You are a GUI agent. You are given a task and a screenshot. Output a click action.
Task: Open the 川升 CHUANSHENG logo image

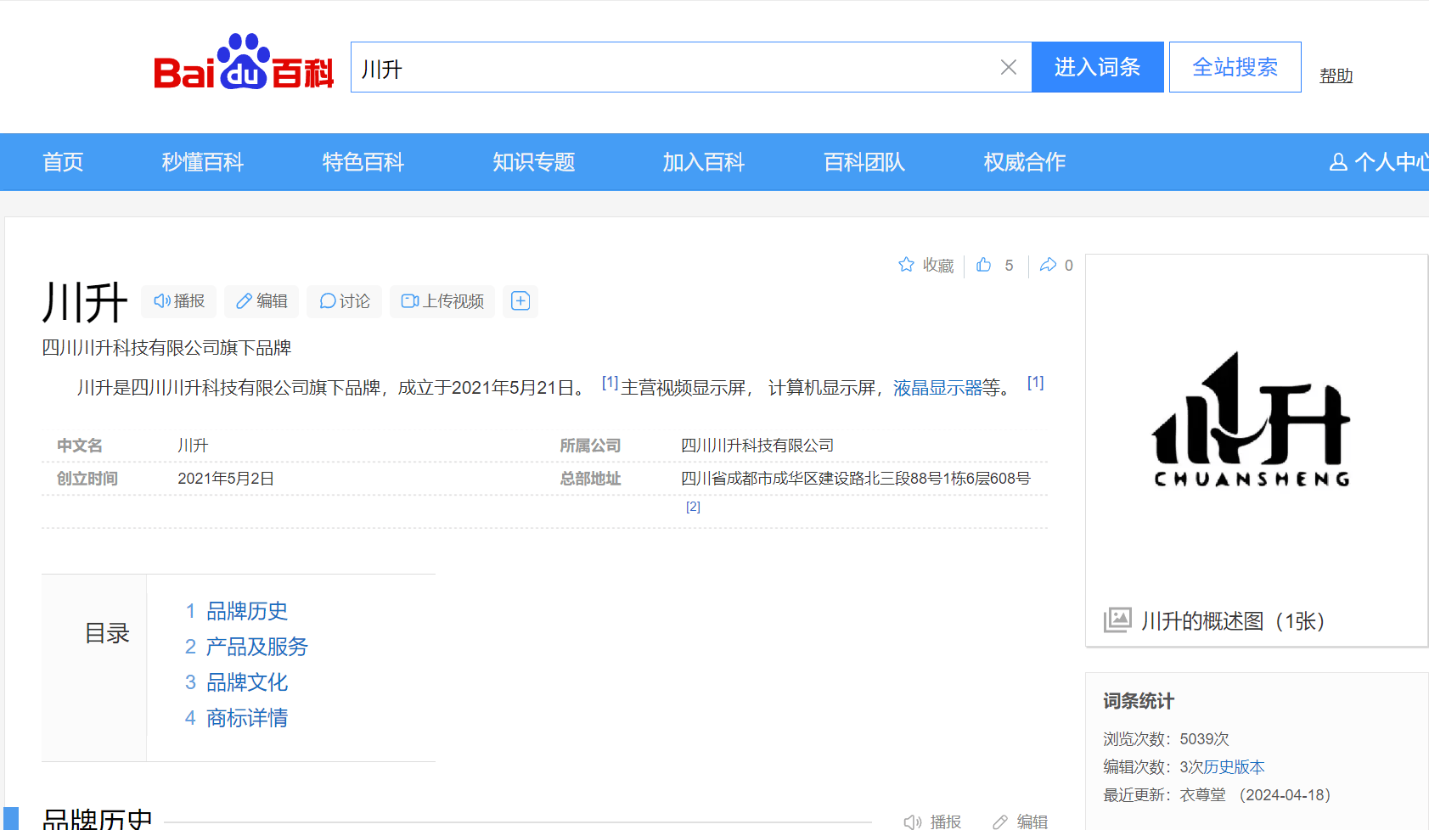click(1252, 420)
